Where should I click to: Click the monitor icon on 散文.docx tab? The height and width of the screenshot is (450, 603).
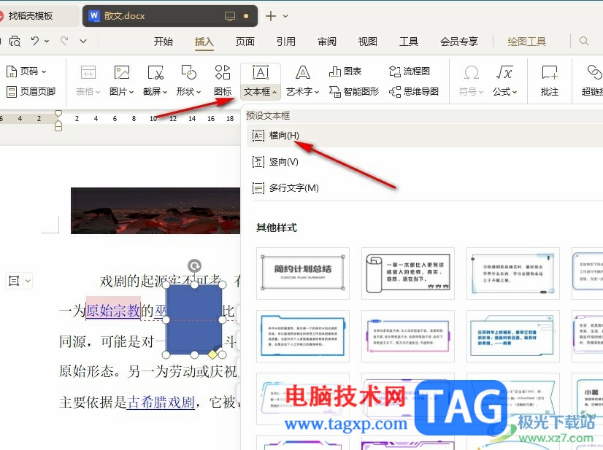click(229, 16)
